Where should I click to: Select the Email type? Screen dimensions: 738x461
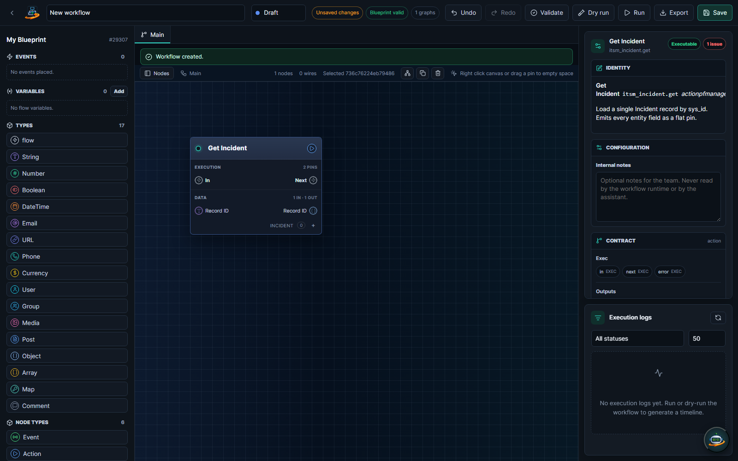click(x=67, y=223)
